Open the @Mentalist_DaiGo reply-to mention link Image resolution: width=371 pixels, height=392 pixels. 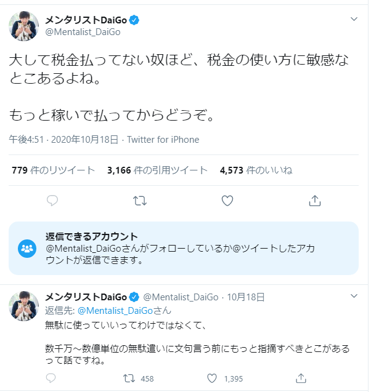click(x=124, y=311)
